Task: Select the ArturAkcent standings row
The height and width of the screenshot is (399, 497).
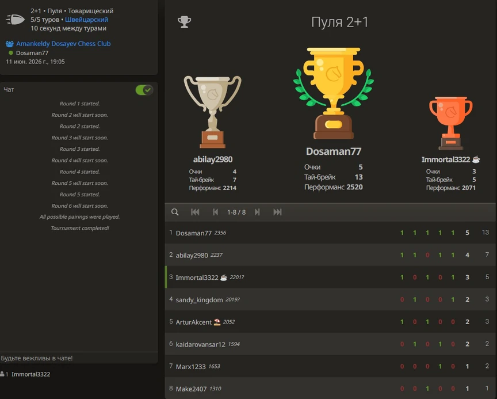Action: pyautogui.click(x=330, y=322)
